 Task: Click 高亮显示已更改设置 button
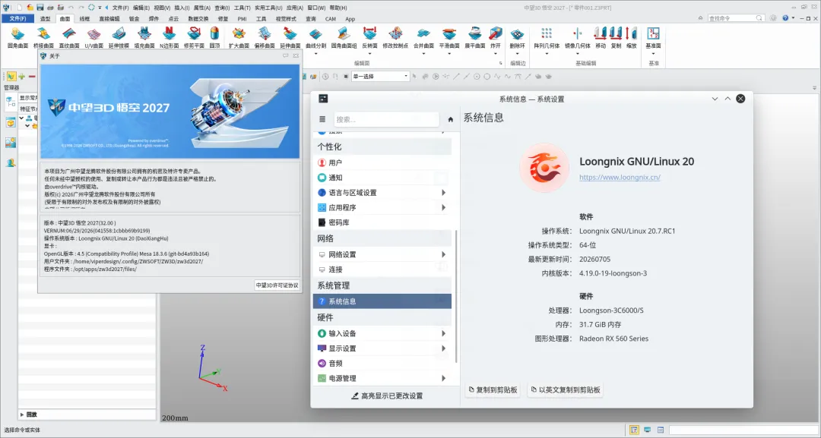pos(386,396)
